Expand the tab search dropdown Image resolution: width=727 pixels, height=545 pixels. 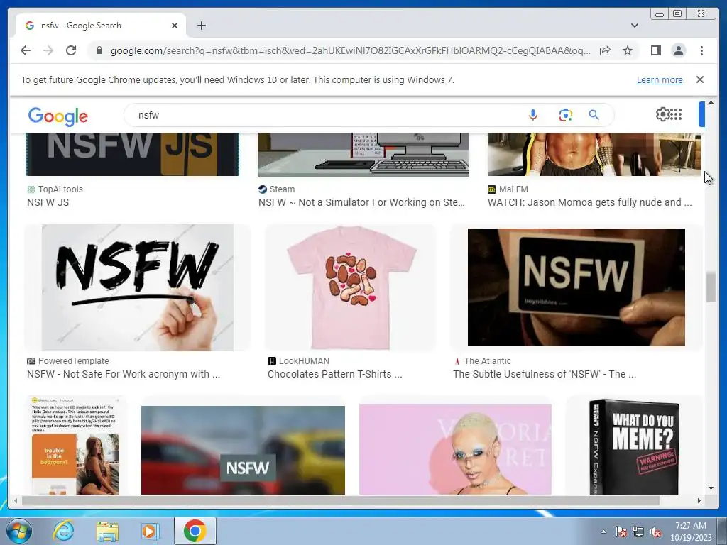coord(634,26)
